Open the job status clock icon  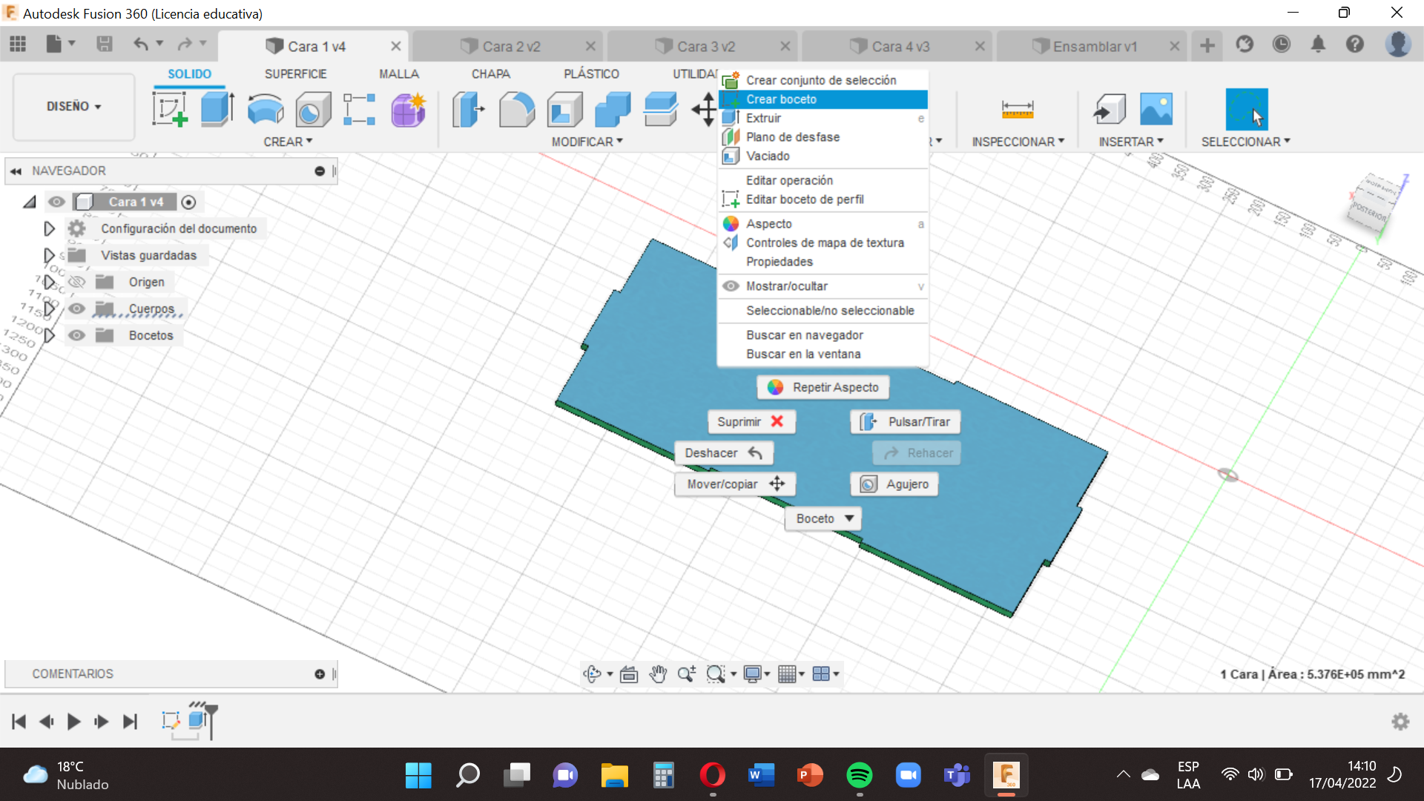point(1281,44)
